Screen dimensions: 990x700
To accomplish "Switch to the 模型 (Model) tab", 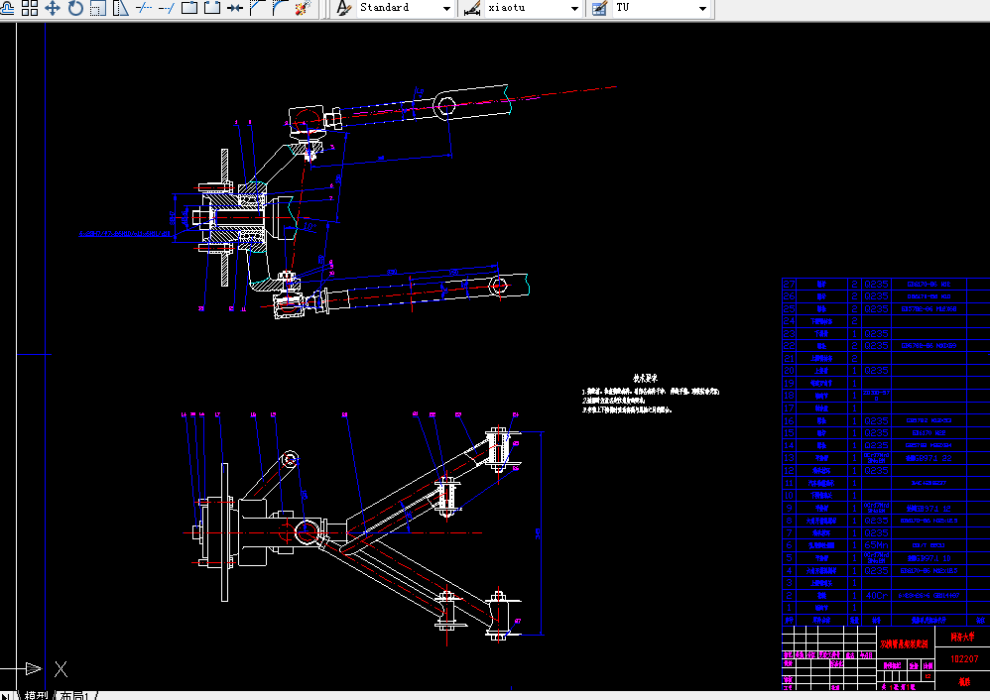I will [x=37, y=695].
